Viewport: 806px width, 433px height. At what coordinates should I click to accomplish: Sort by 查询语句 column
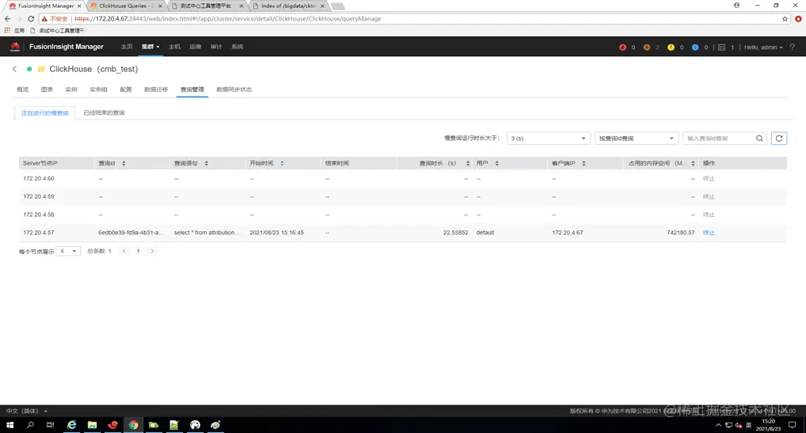click(x=206, y=163)
